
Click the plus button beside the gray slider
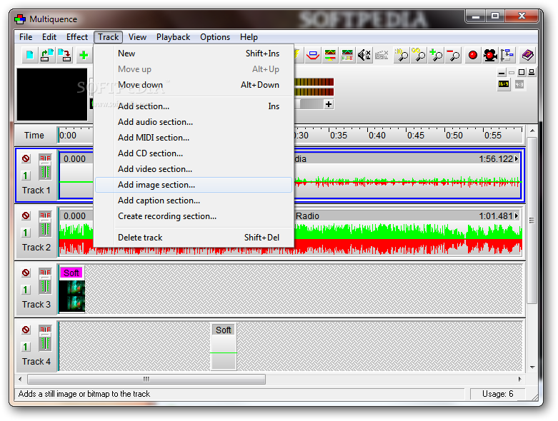click(x=329, y=104)
